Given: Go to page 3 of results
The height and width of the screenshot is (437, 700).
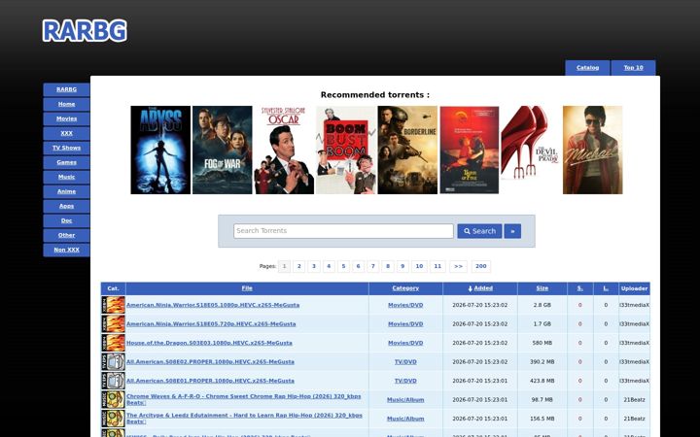Looking at the screenshot, I should point(314,266).
